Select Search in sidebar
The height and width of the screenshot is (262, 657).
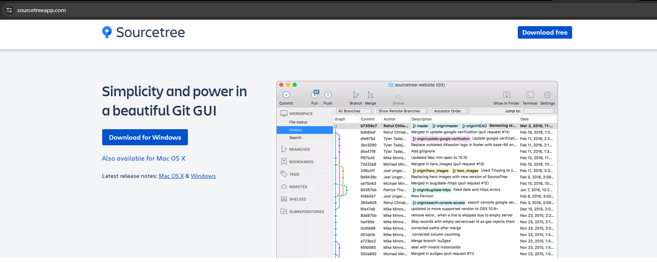(x=295, y=138)
